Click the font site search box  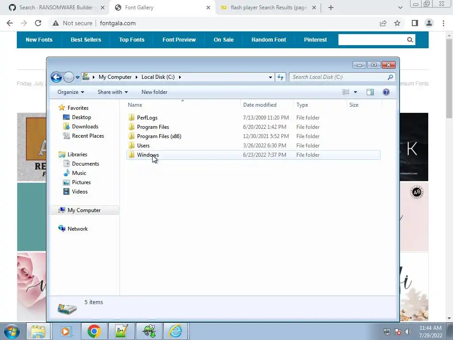point(372,39)
